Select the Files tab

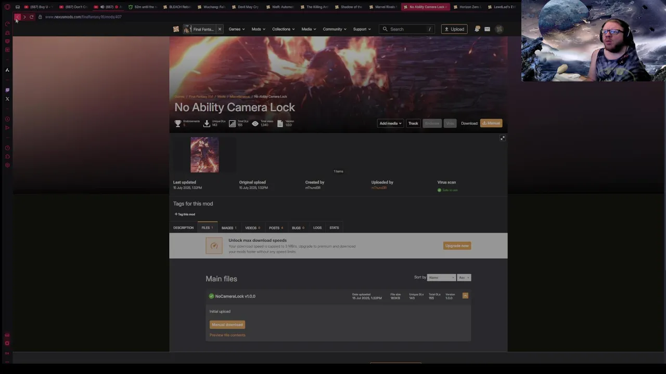point(207,228)
